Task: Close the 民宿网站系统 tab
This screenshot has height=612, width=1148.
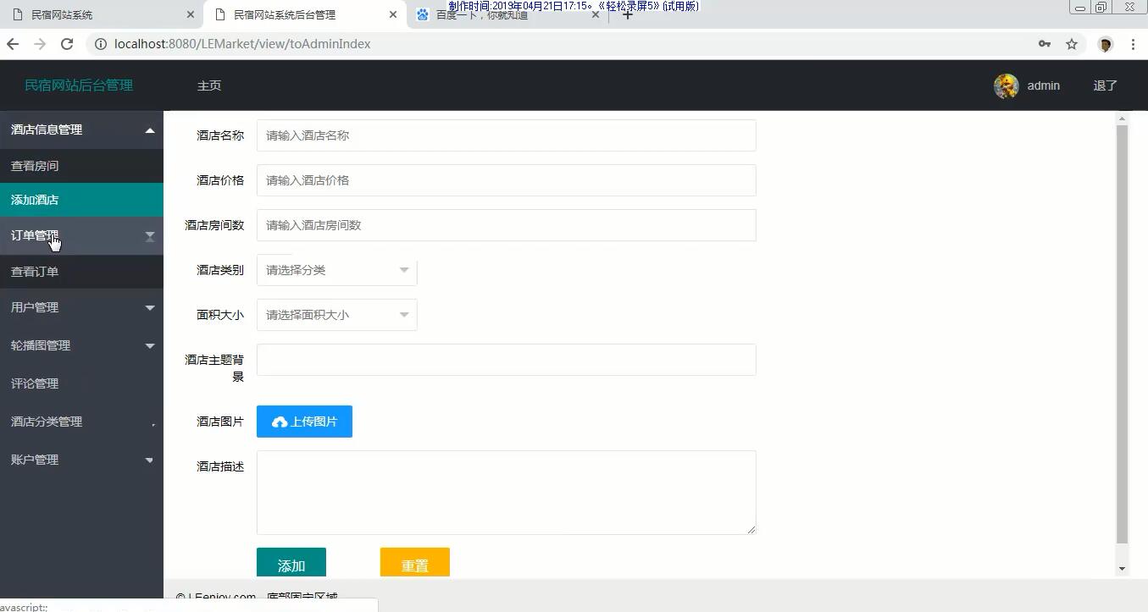Action: [191, 14]
